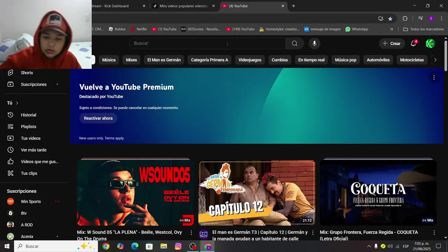Open Chrome media controls icon
Screen dimensions: 448x252
421,18
